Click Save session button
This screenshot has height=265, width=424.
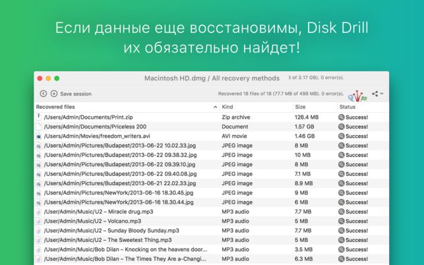76,94
